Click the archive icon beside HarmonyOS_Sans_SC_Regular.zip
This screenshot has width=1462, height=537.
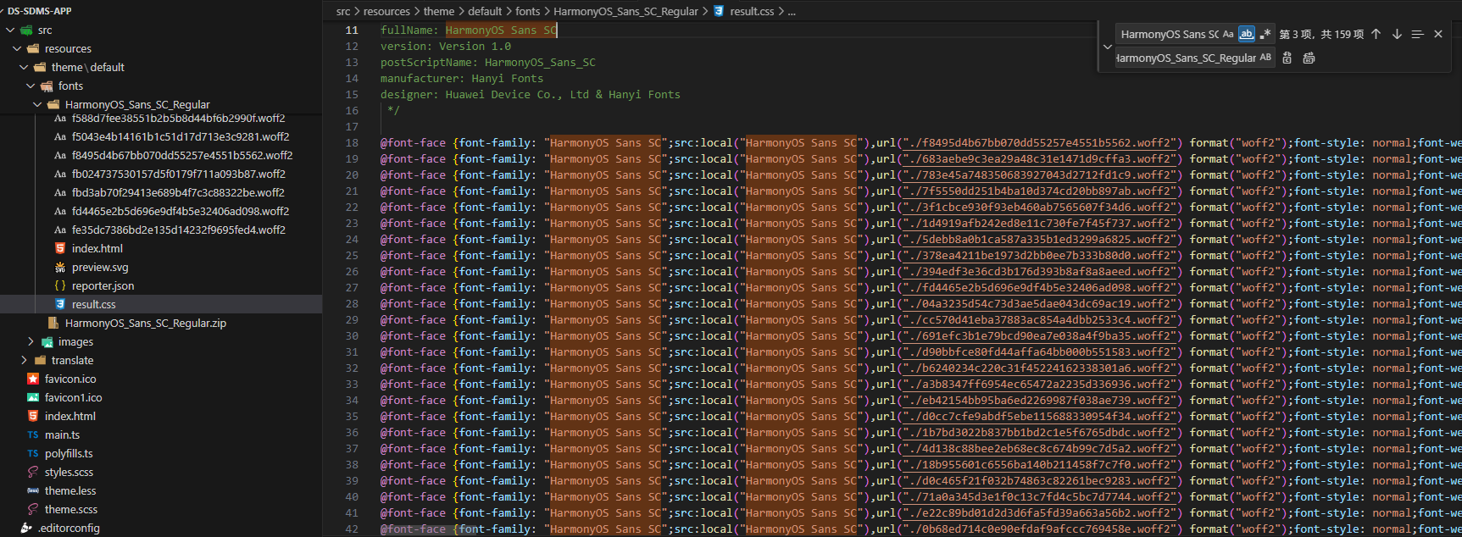[x=53, y=323]
